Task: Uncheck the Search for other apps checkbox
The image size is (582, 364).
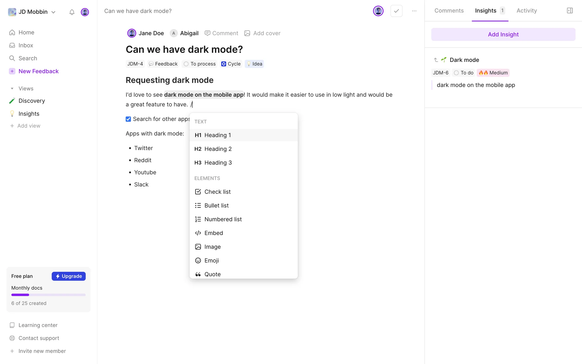Action: pos(128,119)
